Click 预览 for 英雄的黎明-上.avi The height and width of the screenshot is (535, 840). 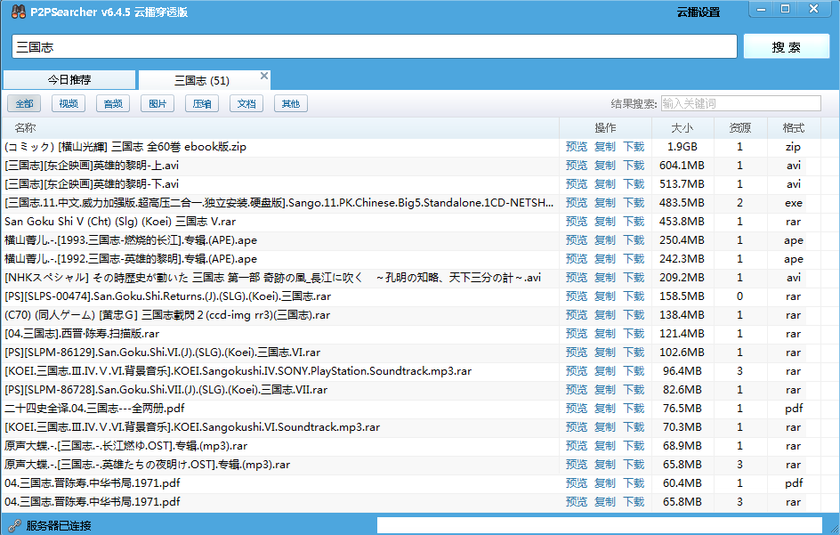(577, 166)
